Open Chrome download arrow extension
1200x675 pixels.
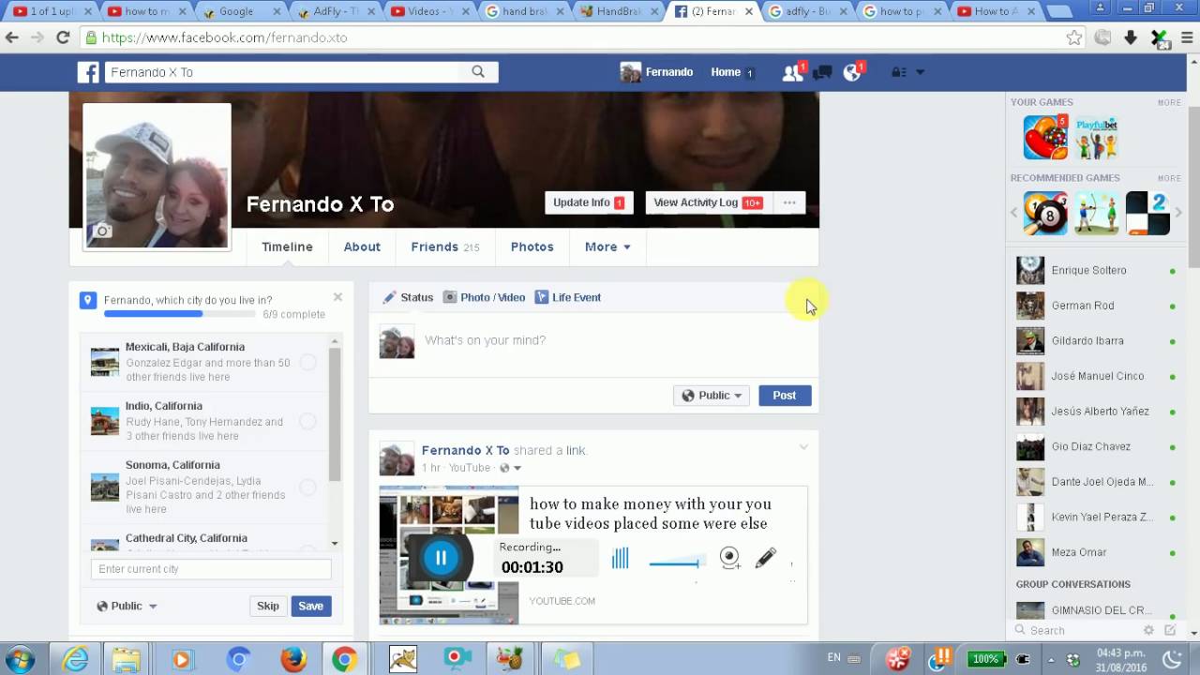[1131, 37]
